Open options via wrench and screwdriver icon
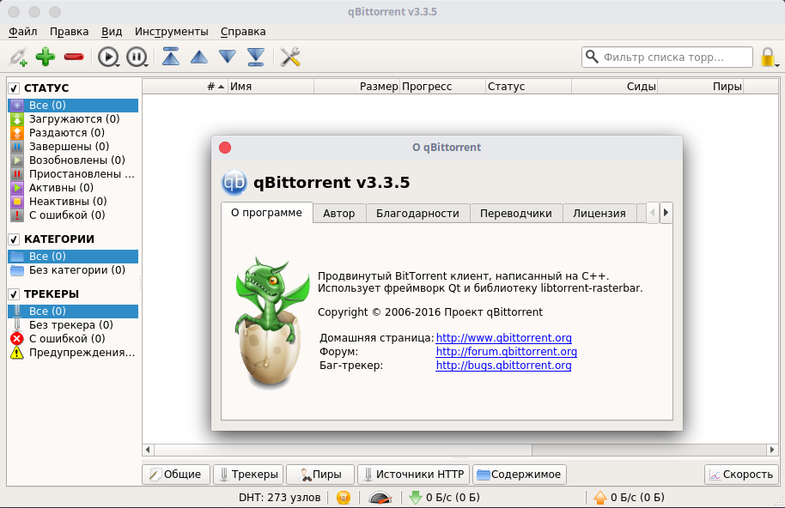Viewport: 785px width, 508px height. pyautogui.click(x=290, y=57)
